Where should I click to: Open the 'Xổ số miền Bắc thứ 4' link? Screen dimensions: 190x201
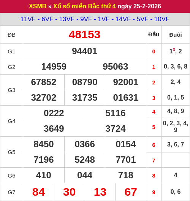coord(85,6)
